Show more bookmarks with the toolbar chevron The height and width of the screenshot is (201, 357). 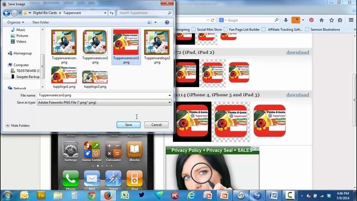pos(355,30)
